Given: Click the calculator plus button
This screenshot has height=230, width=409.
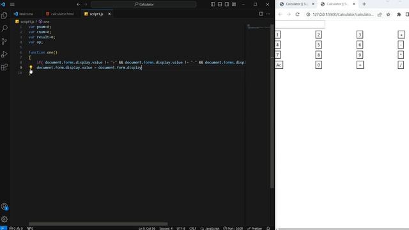Looking at the screenshot, I should coord(401,34).
